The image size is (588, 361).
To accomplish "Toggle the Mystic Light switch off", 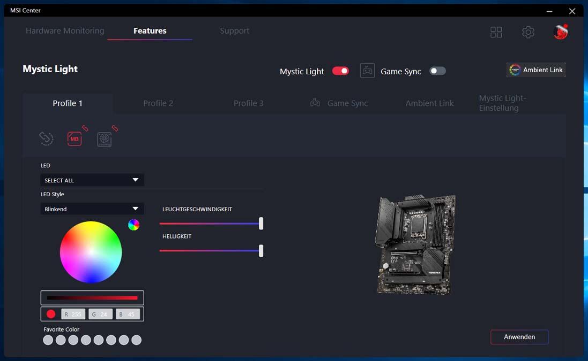I will [340, 71].
